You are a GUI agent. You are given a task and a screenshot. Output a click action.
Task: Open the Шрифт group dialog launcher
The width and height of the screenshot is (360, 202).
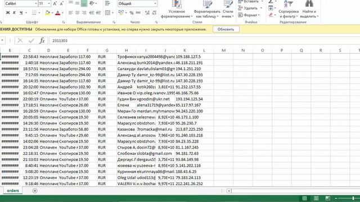pos(64,22)
